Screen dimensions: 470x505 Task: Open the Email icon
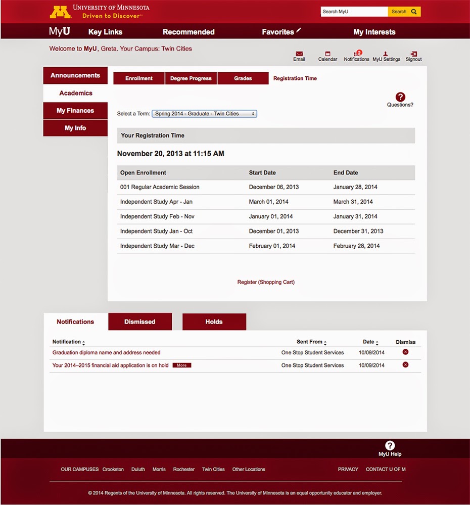click(299, 54)
